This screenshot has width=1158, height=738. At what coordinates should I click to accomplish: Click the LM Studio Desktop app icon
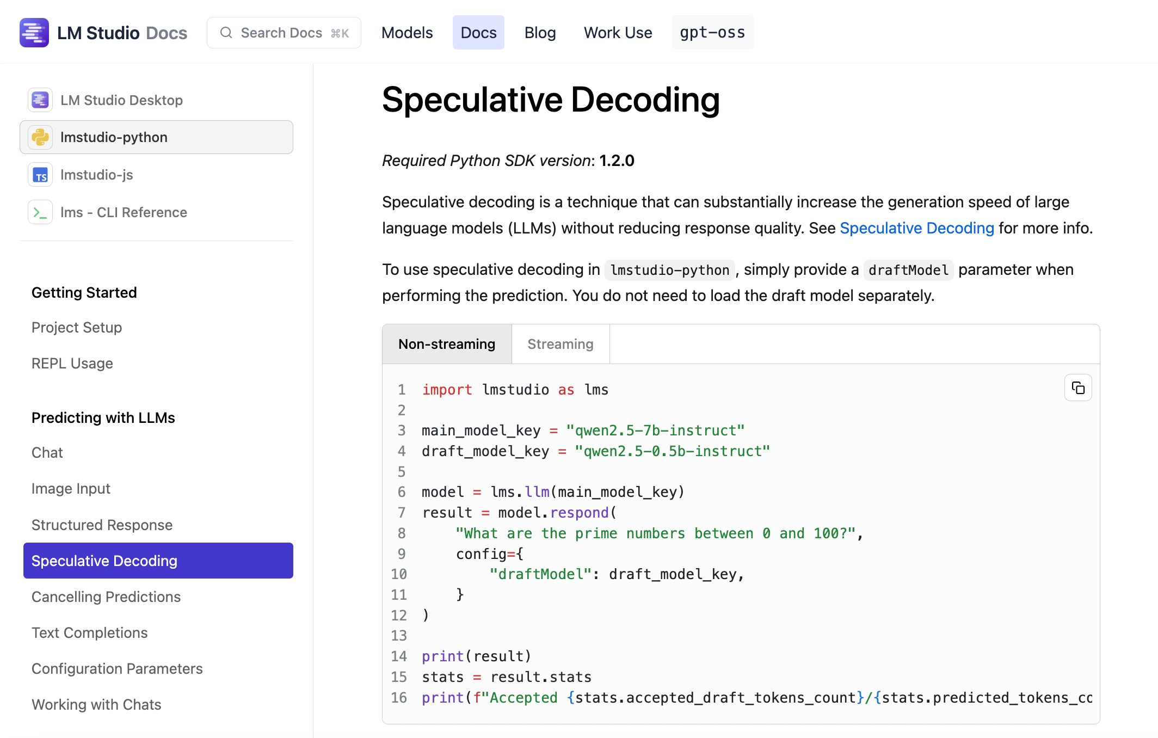pos(40,100)
